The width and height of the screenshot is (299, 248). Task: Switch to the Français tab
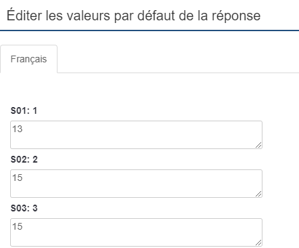(28, 59)
